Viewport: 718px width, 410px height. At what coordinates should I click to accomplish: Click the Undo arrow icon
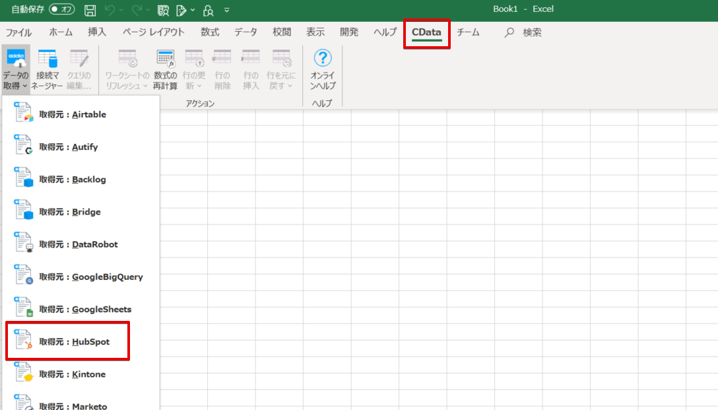pyautogui.click(x=110, y=10)
